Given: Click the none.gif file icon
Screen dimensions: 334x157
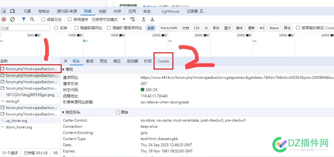Looking at the screenshot, I should [x=2, y=101].
